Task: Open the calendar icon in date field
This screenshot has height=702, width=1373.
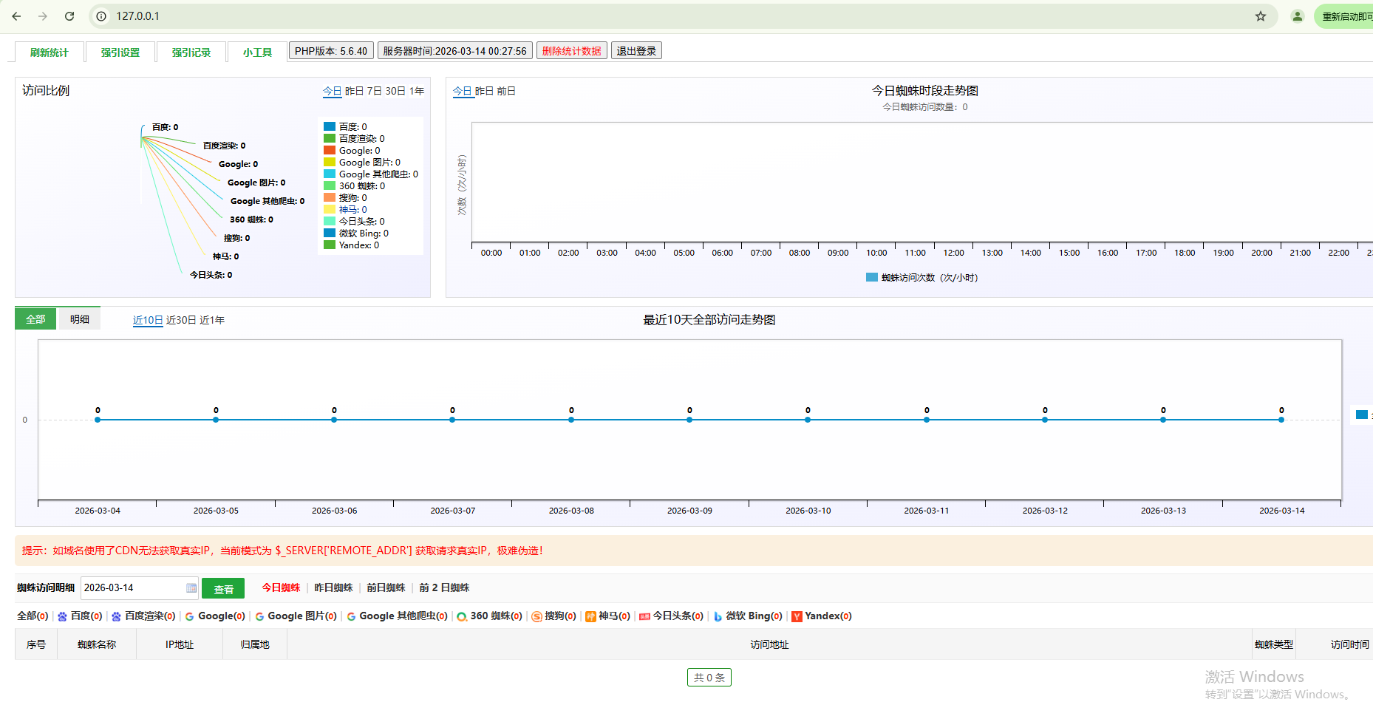Action: [191, 588]
